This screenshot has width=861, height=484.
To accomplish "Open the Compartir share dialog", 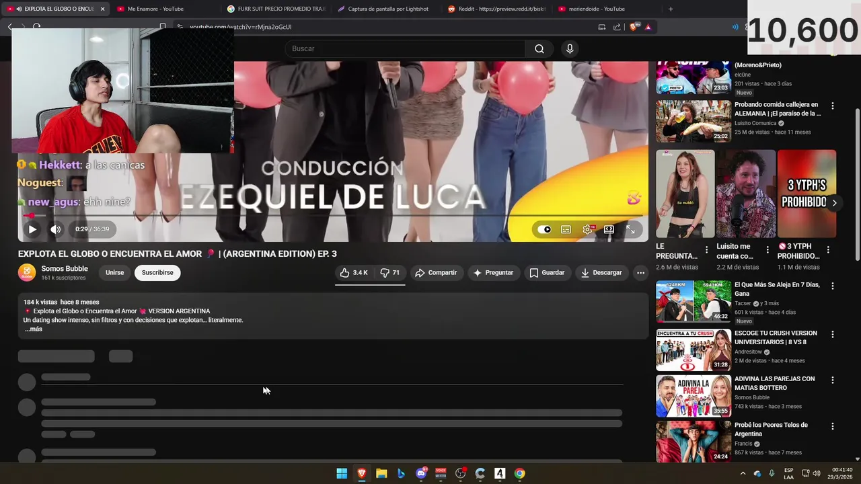I will 436,272.
